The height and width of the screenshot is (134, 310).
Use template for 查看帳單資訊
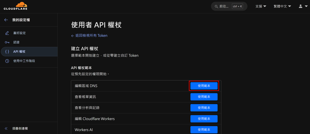[x=204, y=97]
